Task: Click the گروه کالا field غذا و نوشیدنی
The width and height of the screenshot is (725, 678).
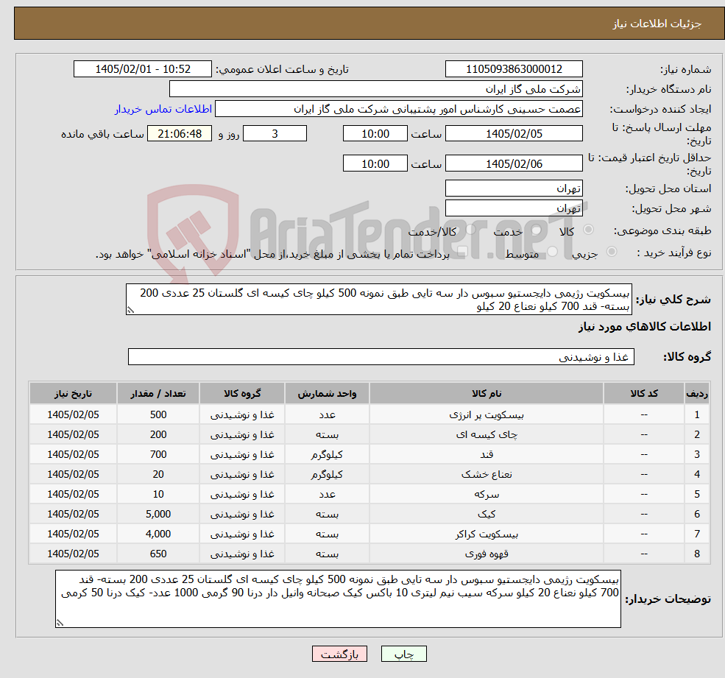Action: click(x=381, y=356)
